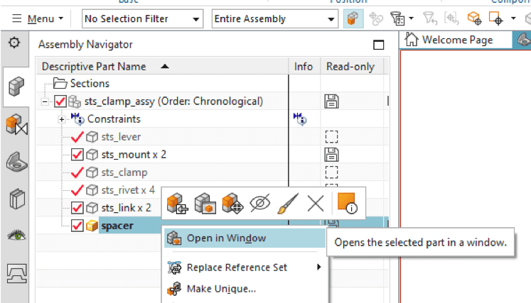The image size is (531, 303).
Task: Open the Part Navigator sidebar icon
Action: point(16,162)
